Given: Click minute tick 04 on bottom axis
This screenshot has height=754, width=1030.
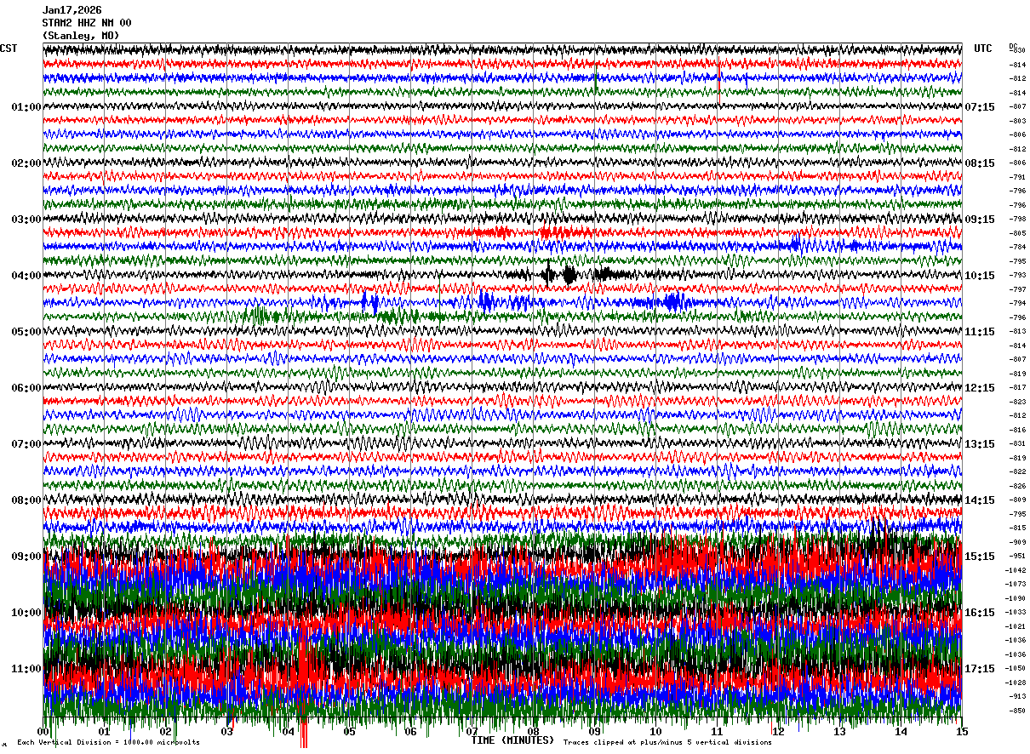Looking at the screenshot, I should click(x=289, y=732).
